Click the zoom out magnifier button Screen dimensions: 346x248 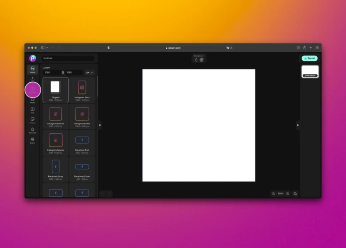pyautogui.click(x=273, y=194)
